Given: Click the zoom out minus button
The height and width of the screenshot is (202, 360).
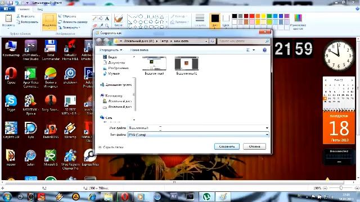Looking at the screenshot, I should click(325, 188).
